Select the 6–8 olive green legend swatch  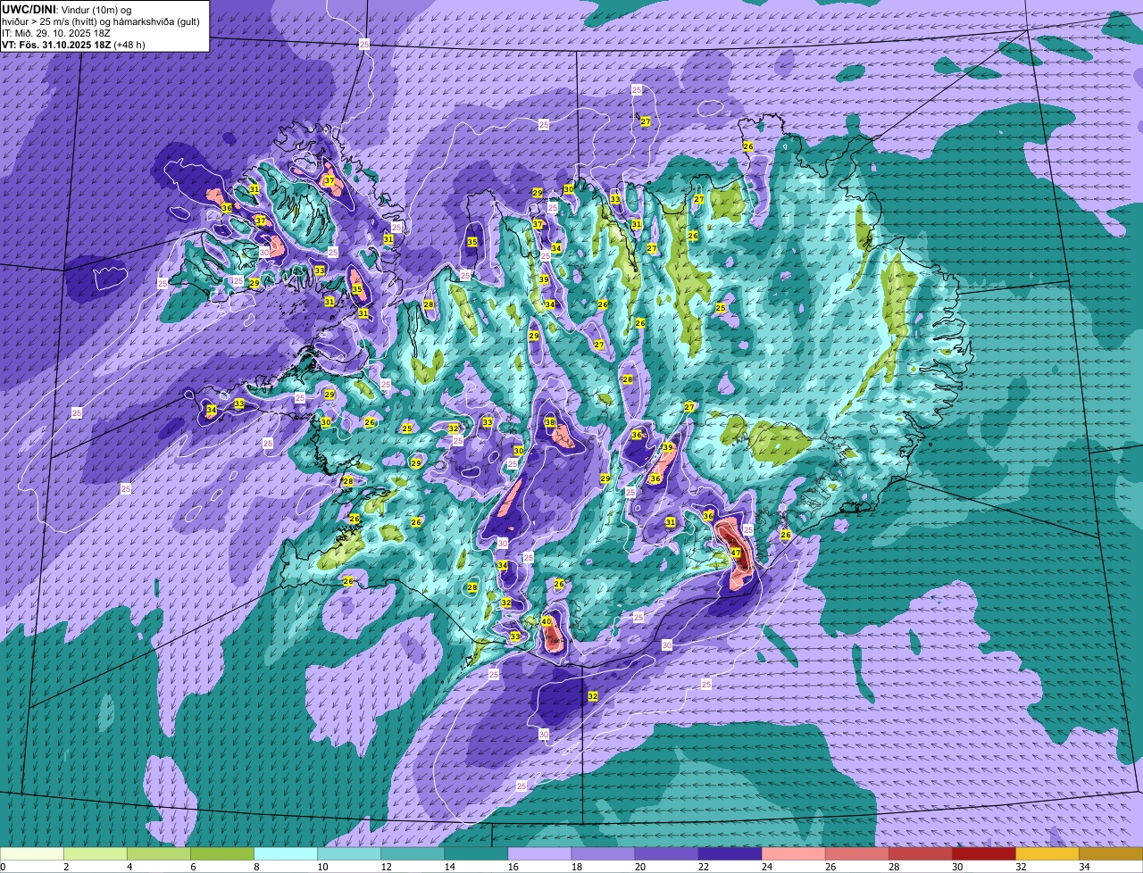pyautogui.click(x=222, y=853)
